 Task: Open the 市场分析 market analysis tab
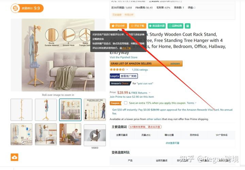coord(129,15)
